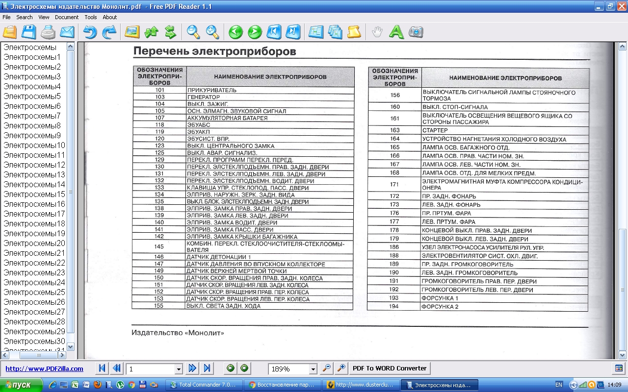Screen dimensions: 628x392
Task: Click the yellow scroll icon
Action: coord(354,32)
